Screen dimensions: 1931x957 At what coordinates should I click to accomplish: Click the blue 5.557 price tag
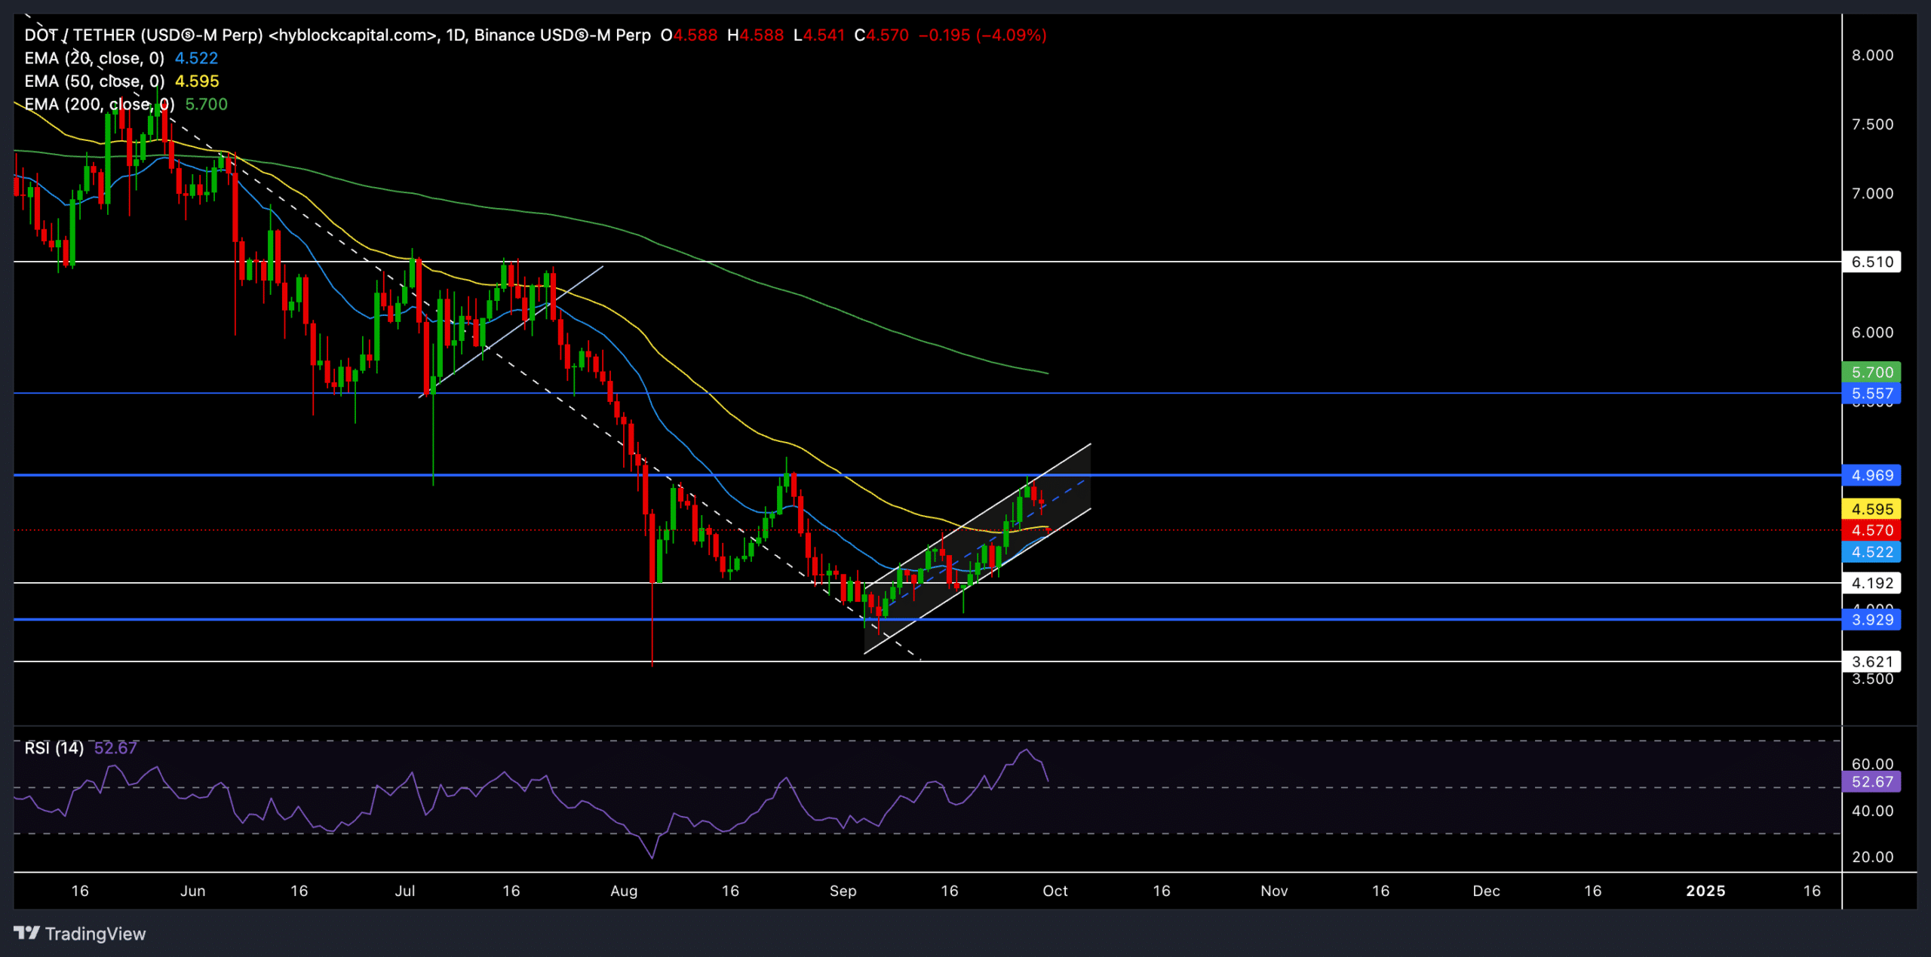[x=1871, y=394]
